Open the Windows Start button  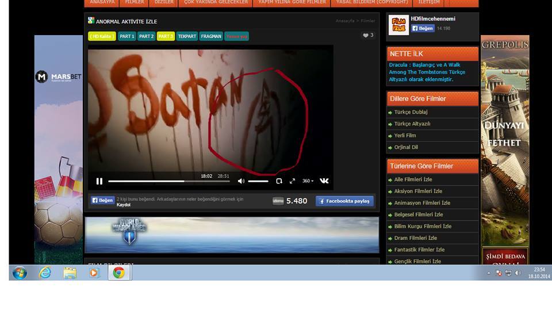click(20, 273)
